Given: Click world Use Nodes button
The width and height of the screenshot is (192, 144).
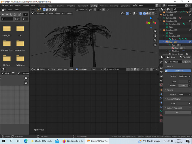Looking at the screenshot, I should pyautogui.click(x=178, y=71).
